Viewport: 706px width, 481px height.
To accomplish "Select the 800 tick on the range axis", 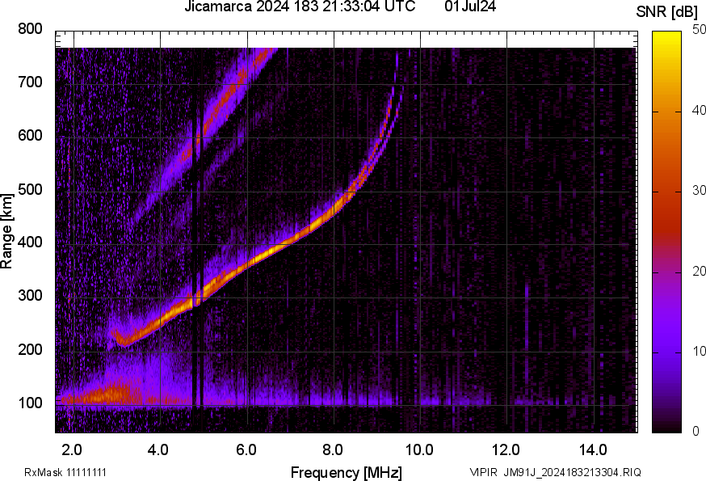I will pos(30,29).
